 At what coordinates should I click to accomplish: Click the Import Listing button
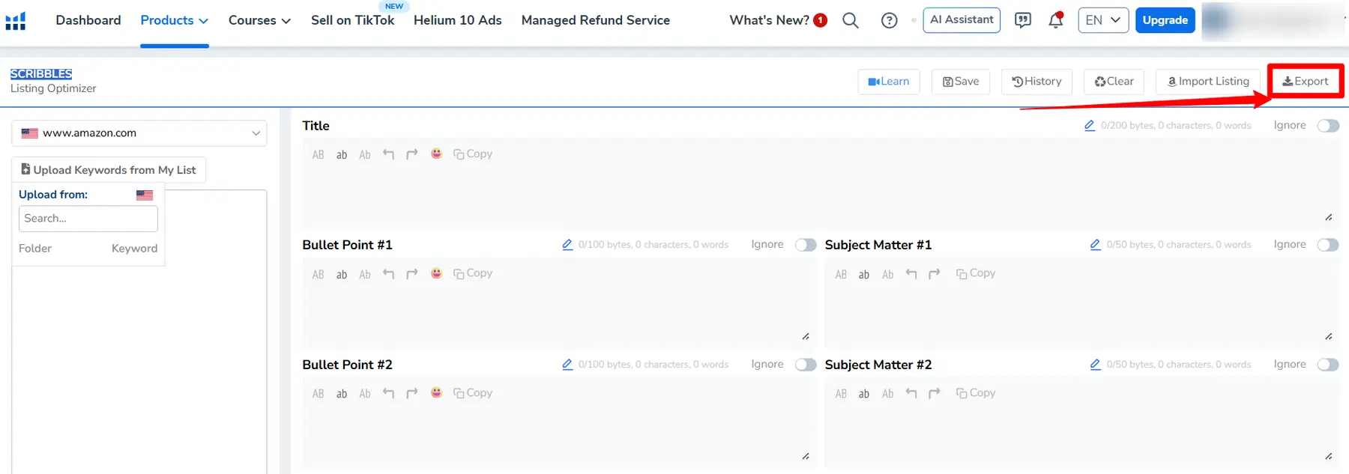coord(1207,81)
